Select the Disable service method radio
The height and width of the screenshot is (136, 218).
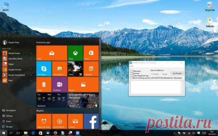point(152,74)
